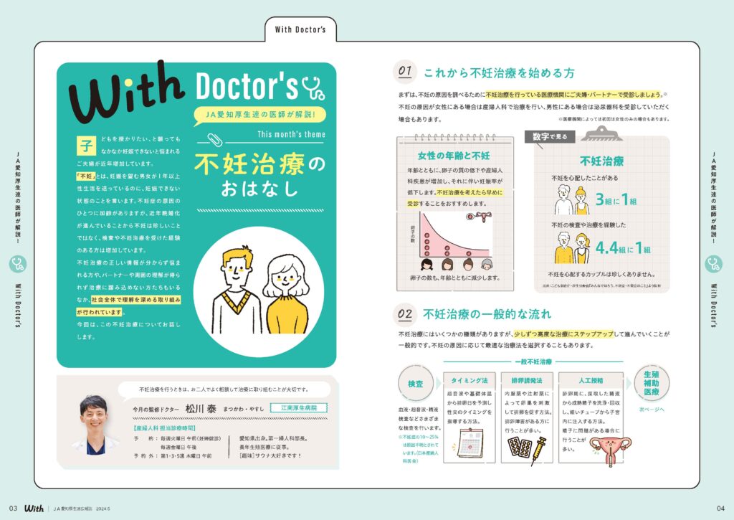This screenshot has height=520, width=734.
Task: Click the yellow 子 drop-cap square
Action: (x=84, y=142)
